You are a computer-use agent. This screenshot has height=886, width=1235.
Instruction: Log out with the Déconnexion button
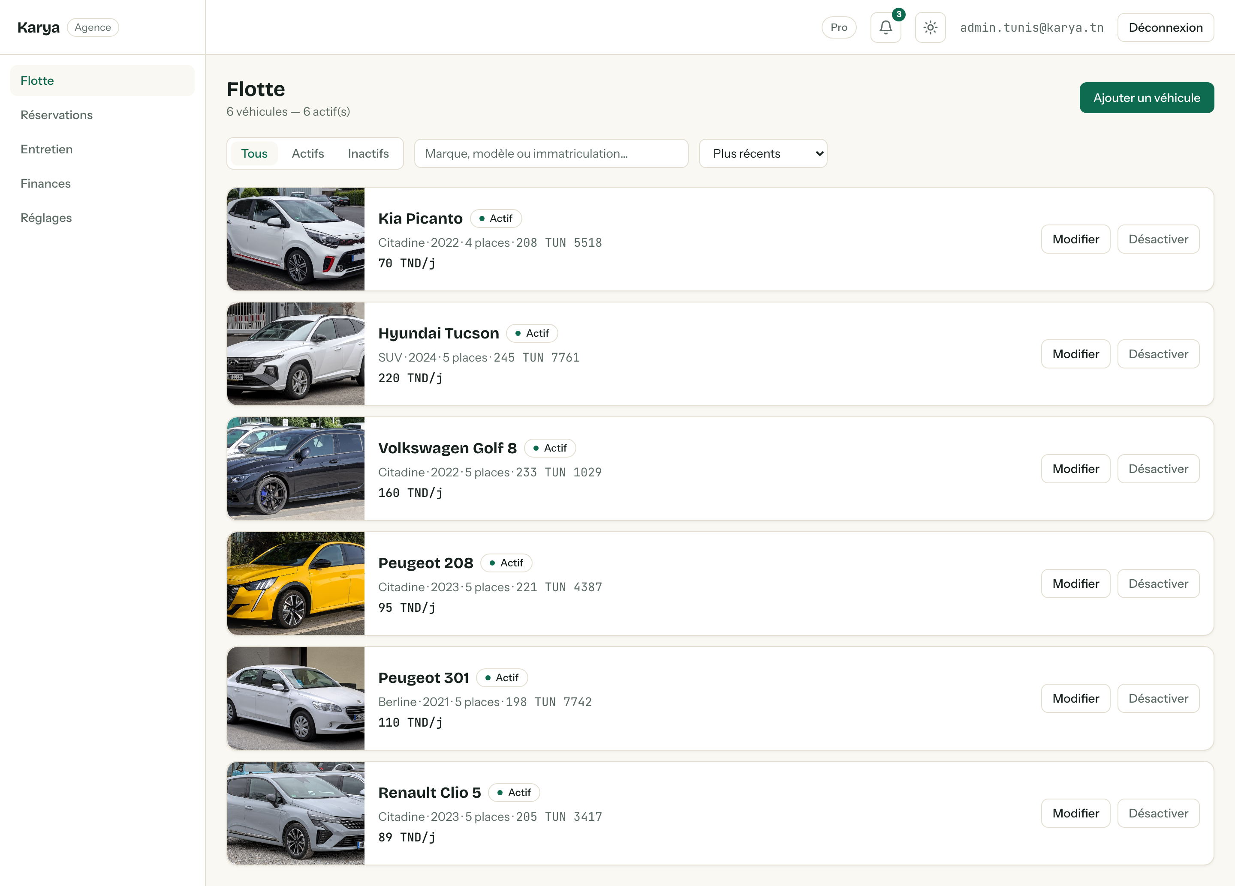(x=1165, y=27)
